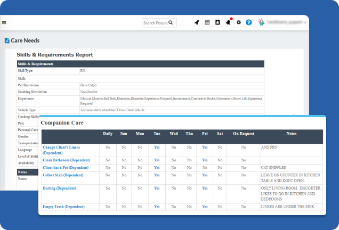Click Tue Yes for Dusting row

[157, 188]
